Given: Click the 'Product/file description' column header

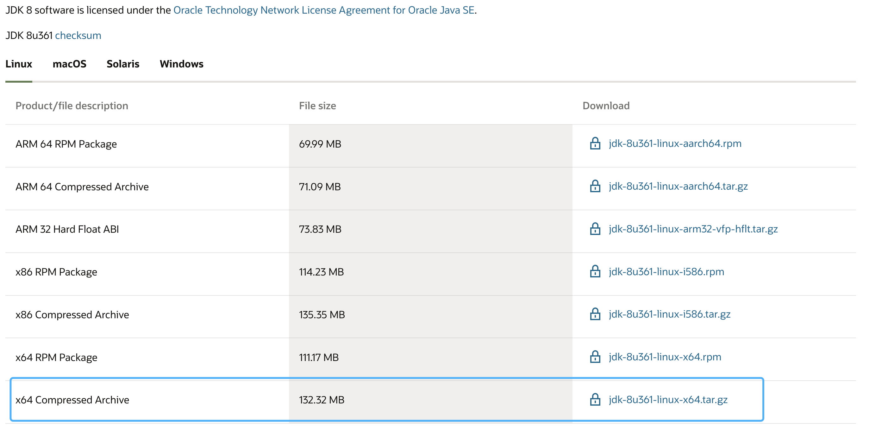Looking at the screenshot, I should point(72,106).
